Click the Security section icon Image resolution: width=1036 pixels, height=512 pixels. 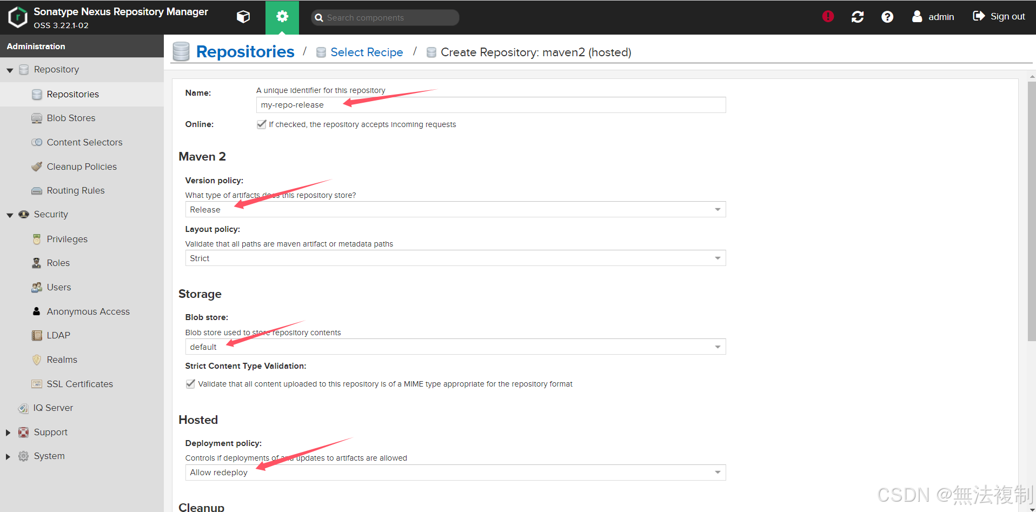(24, 215)
